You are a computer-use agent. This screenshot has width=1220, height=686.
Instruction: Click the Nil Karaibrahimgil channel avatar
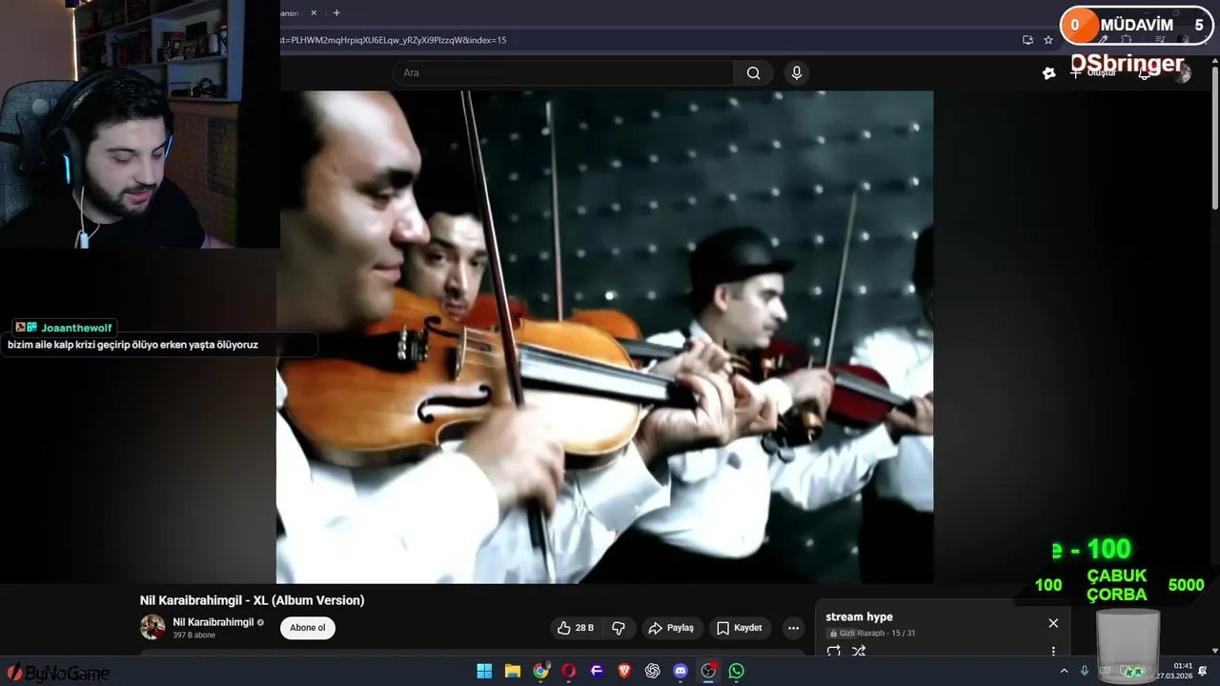[152, 627]
